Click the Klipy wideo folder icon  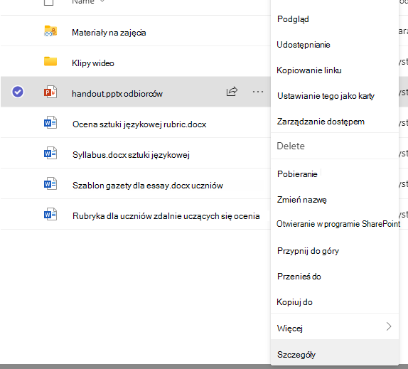50,61
